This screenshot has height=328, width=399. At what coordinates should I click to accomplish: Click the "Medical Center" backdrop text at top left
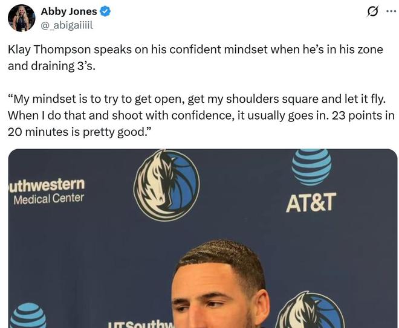pos(48,198)
